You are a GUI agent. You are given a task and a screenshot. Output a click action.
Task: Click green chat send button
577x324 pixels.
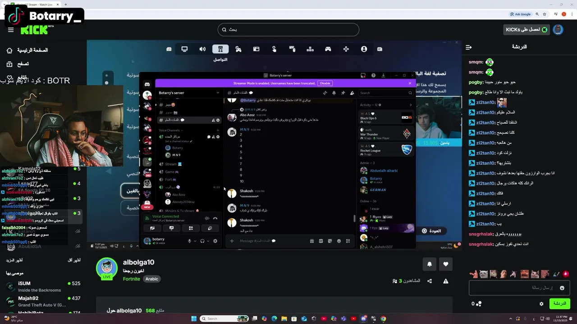[x=559, y=304]
